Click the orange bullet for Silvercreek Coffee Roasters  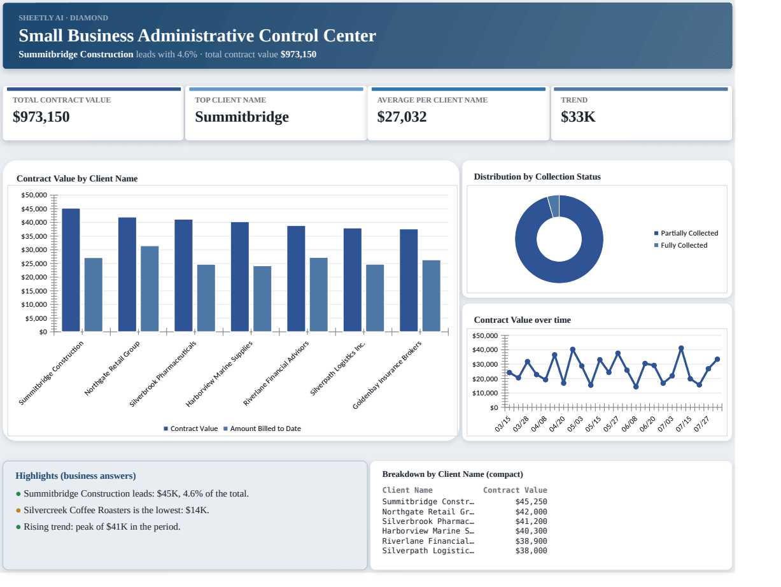tap(18, 511)
